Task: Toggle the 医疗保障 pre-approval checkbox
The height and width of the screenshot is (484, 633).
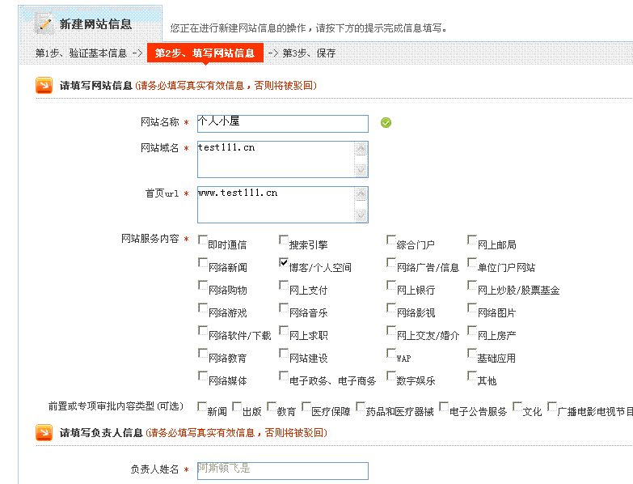Action: 306,407
